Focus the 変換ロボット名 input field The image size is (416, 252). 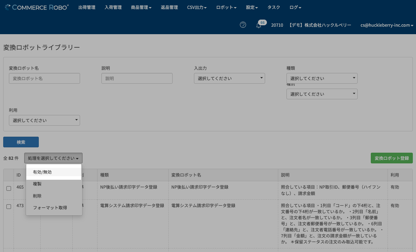click(x=44, y=78)
